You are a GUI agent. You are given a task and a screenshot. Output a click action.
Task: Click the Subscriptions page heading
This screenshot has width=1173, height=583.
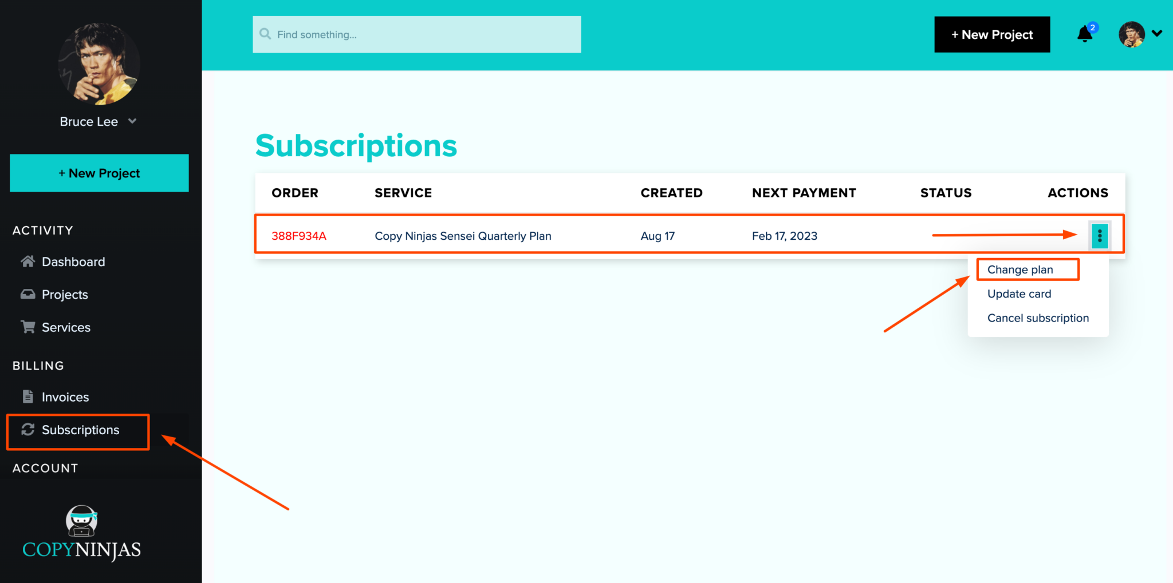(x=356, y=146)
